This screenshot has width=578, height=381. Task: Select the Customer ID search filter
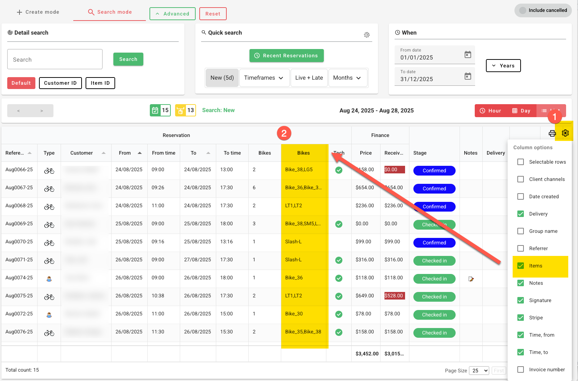tap(60, 83)
